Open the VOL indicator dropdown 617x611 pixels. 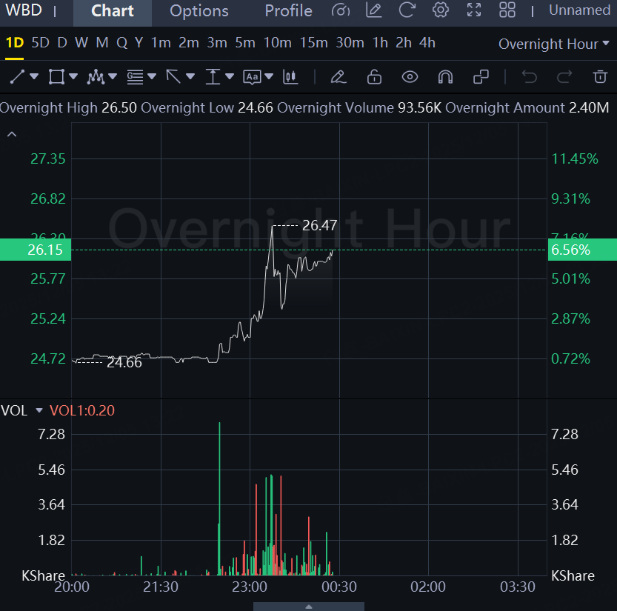39,410
